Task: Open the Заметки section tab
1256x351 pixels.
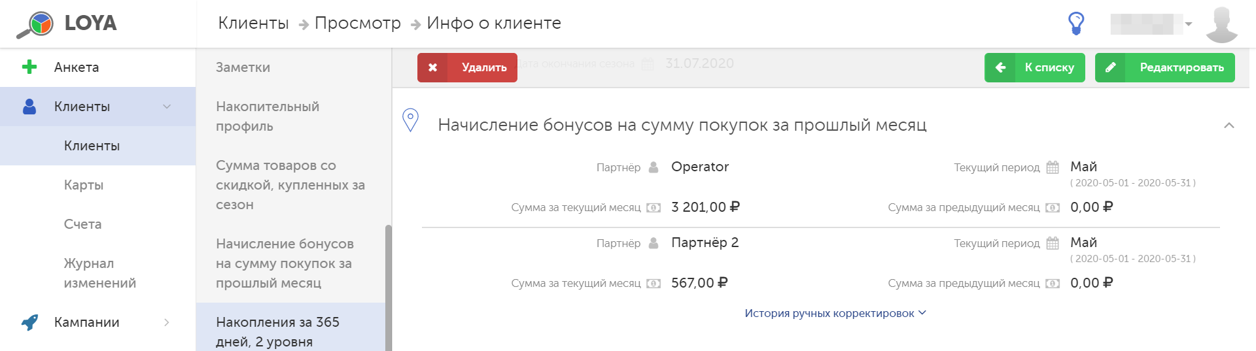Action: (290, 67)
